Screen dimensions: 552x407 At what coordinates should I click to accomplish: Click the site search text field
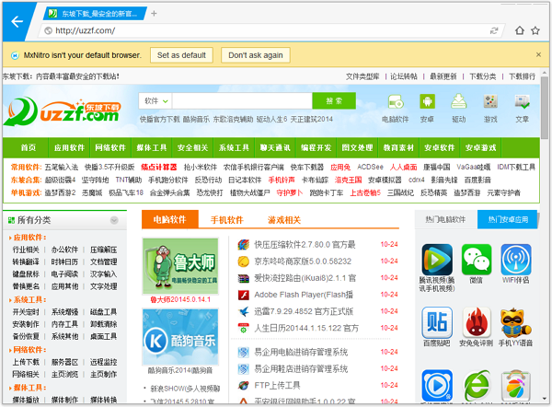242,101
